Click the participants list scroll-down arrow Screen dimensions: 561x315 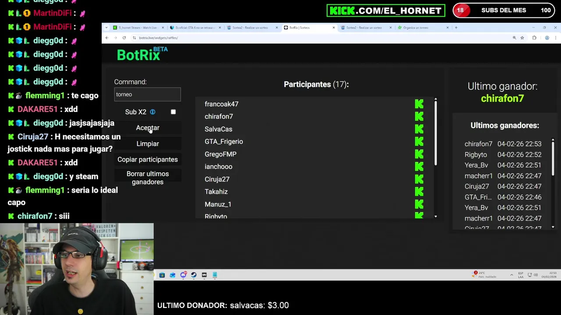point(436,217)
